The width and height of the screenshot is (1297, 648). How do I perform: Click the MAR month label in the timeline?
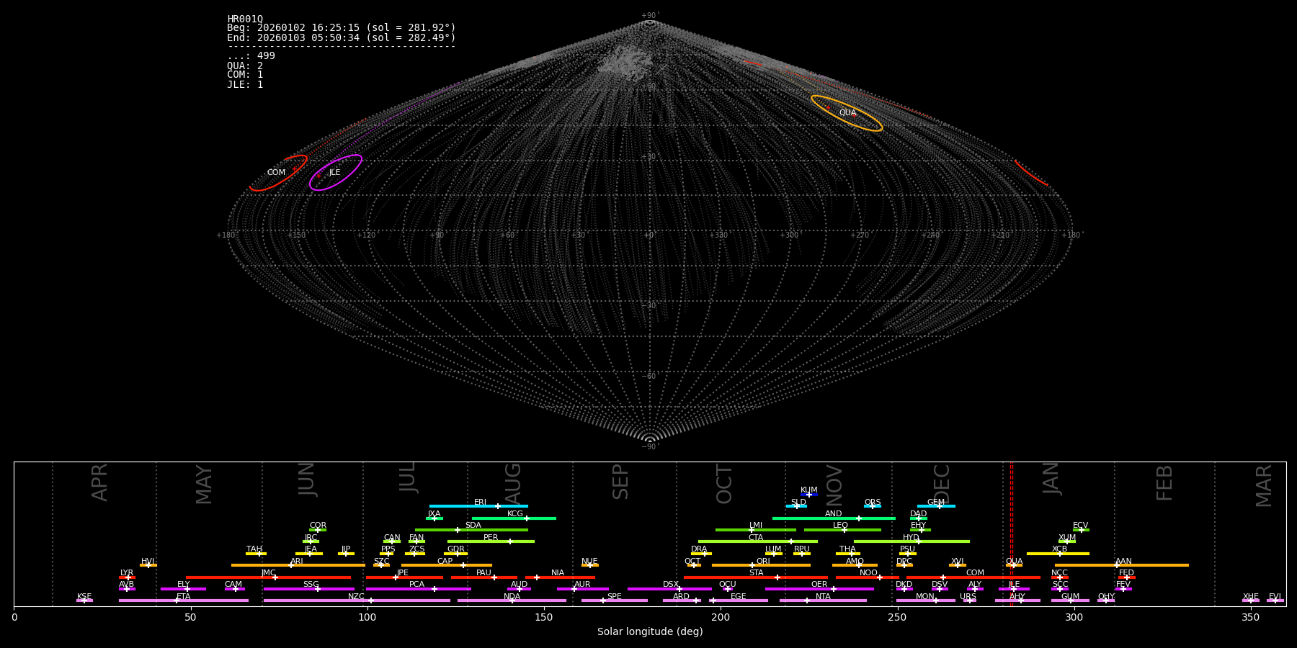coord(1264,485)
